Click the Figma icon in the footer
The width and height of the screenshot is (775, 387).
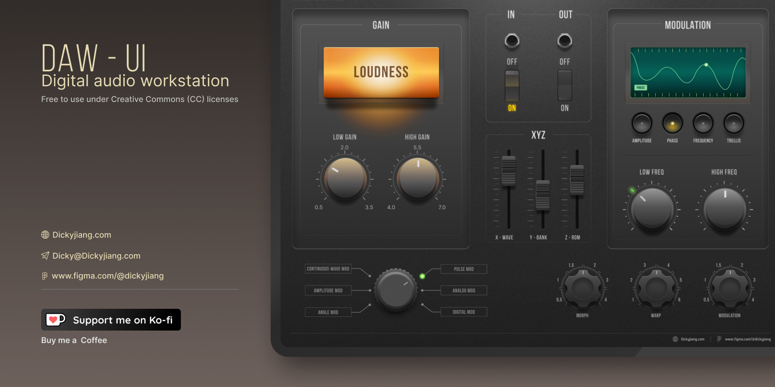coord(719,339)
